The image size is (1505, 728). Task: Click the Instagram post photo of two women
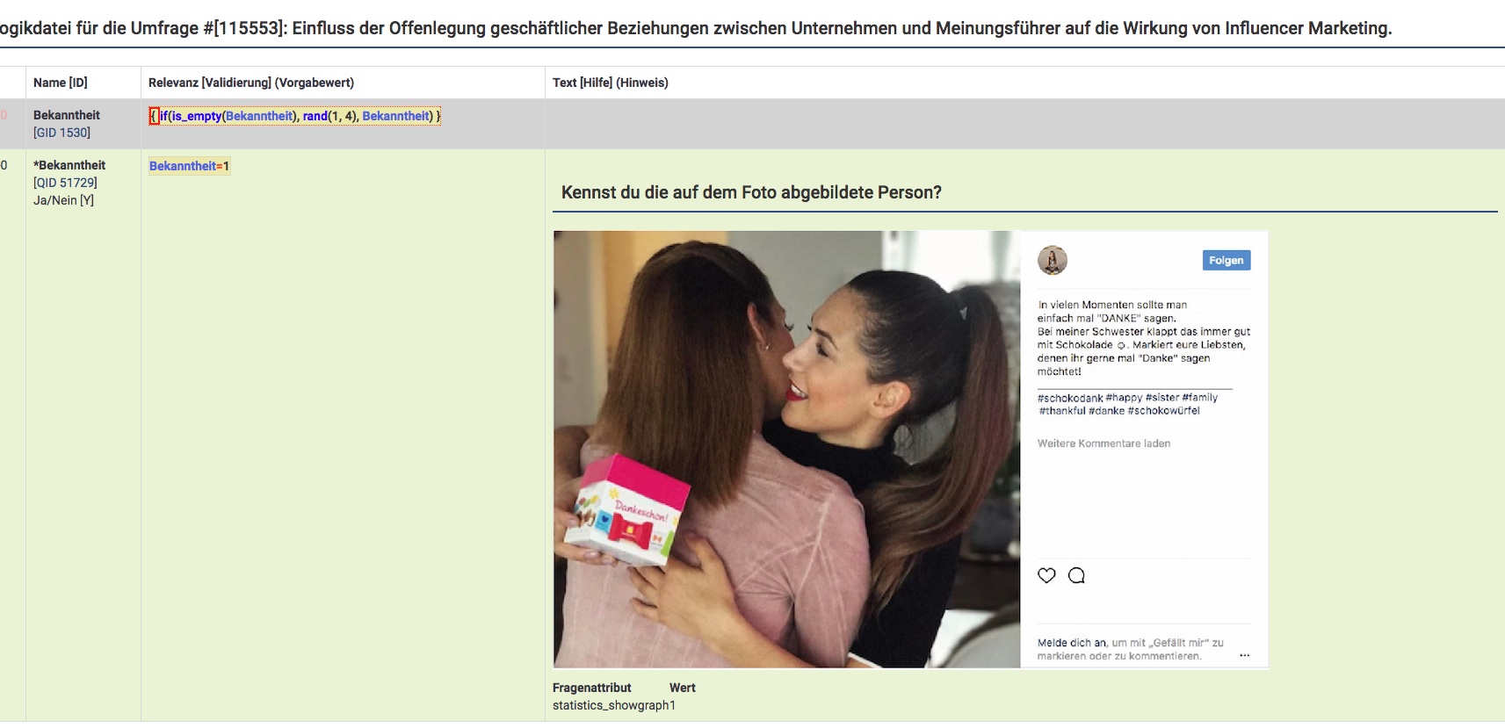pos(787,450)
